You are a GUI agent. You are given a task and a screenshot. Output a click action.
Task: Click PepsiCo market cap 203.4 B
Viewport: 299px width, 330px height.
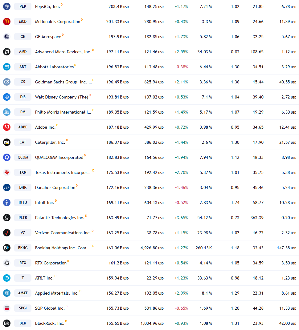pyautogui.click(x=119, y=7)
